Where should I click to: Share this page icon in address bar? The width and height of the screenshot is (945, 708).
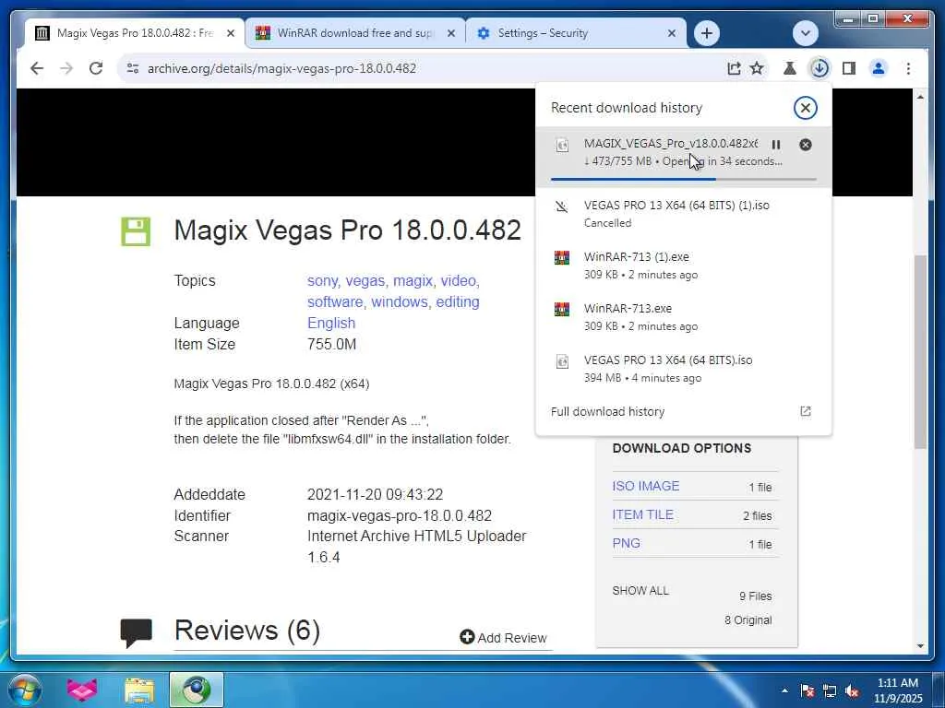tap(734, 68)
